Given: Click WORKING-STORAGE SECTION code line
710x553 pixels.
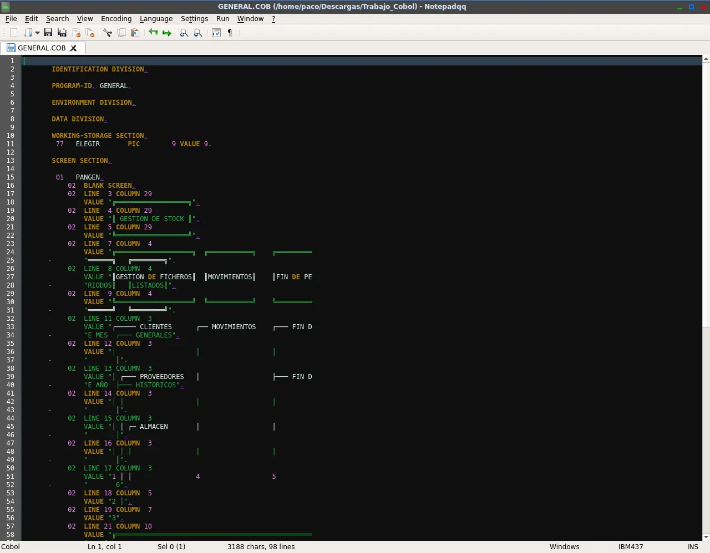Looking at the screenshot, I should click(100, 136).
